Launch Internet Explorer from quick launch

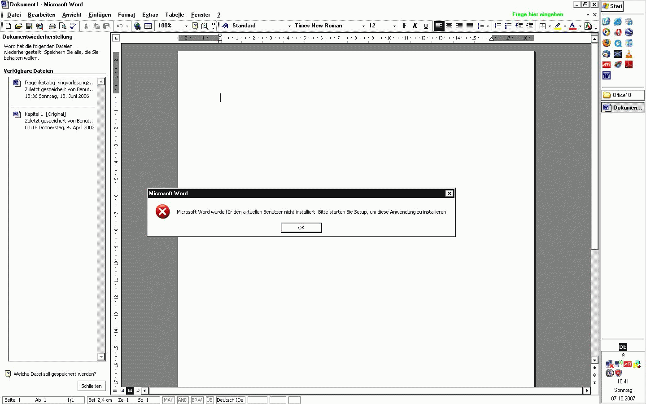[618, 22]
